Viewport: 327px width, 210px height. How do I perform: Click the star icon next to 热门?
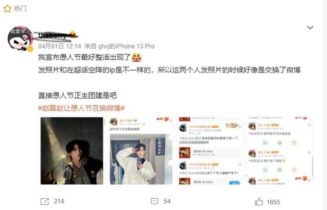tap(7, 9)
